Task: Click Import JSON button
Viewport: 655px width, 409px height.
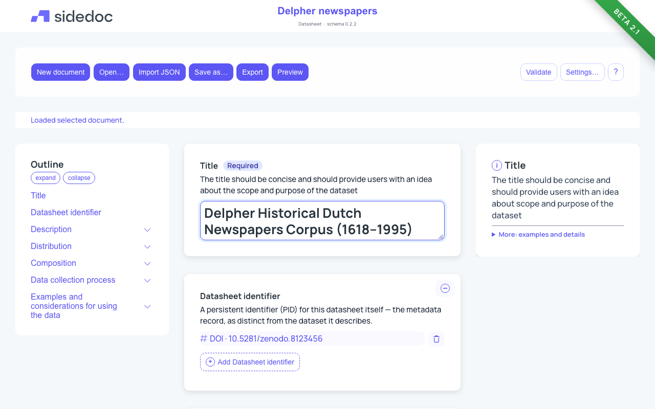Action: pos(159,72)
